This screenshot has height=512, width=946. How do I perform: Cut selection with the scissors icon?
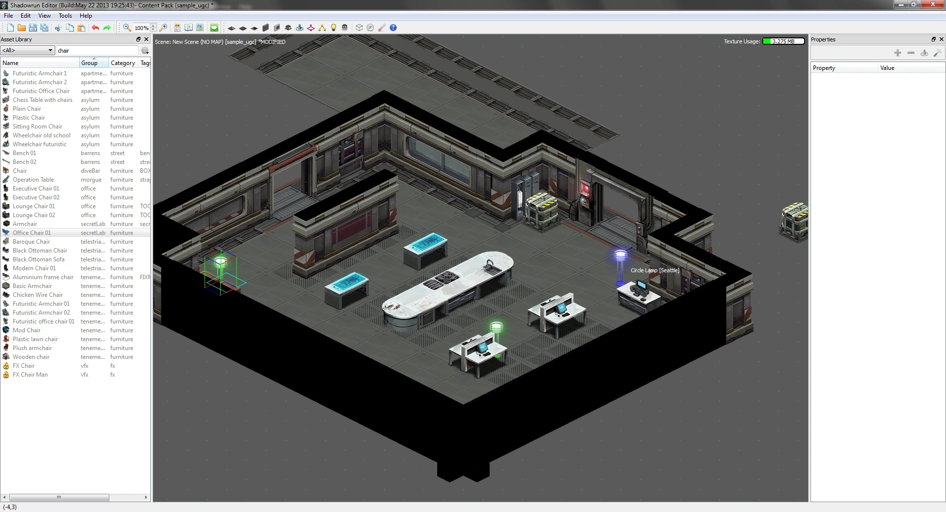(58, 28)
